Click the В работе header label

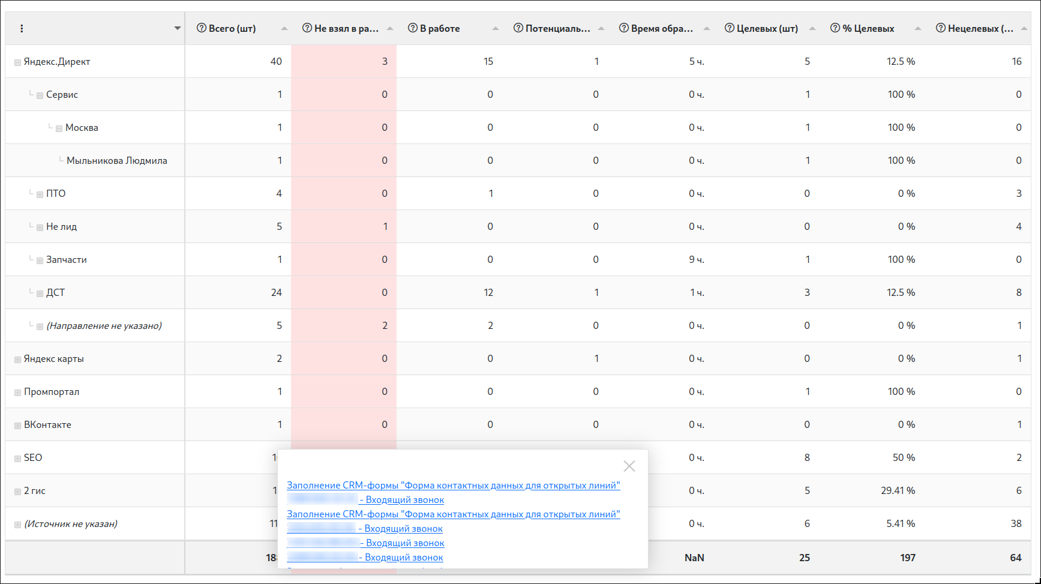pyautogui.click(x=440, y=28)
